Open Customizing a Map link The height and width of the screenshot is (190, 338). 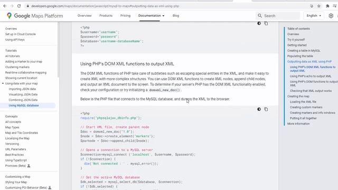click(17, 177)
